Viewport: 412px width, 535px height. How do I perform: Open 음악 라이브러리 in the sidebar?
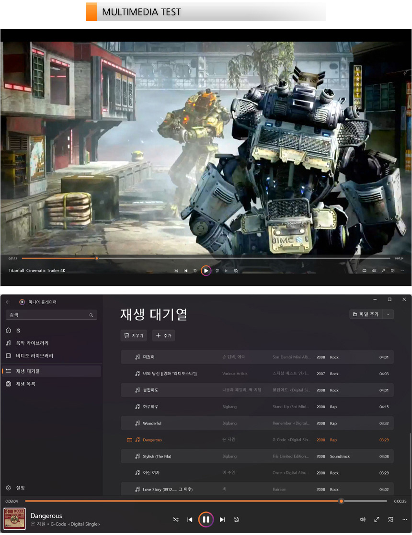(32, 343)
